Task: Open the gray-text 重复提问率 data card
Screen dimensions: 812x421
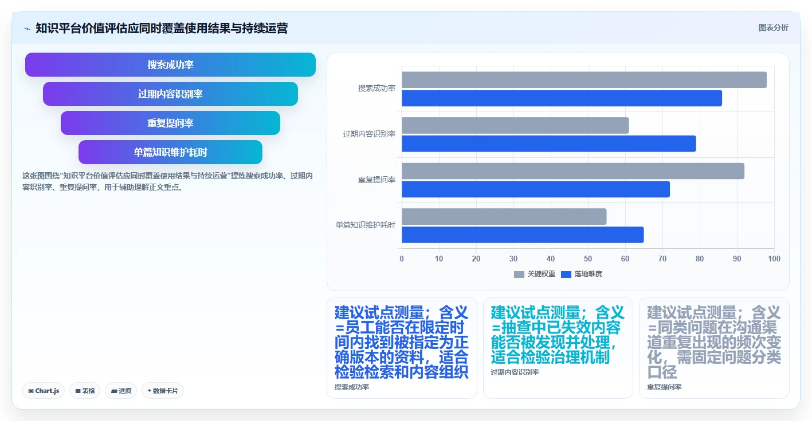Action: tap(714, 348)
